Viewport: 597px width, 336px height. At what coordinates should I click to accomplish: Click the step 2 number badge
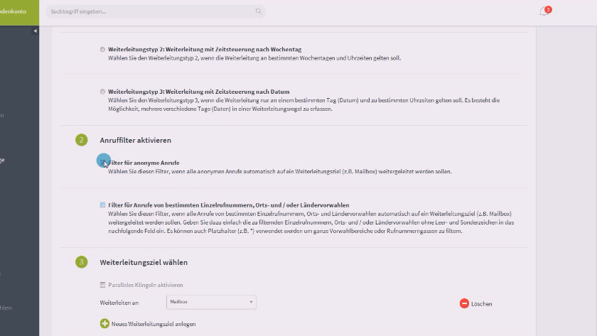(82, 140)
